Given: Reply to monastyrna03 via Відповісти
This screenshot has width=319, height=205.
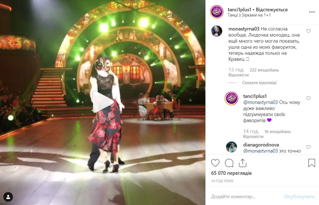Looking at the screenshot, I should click(238, 75).
